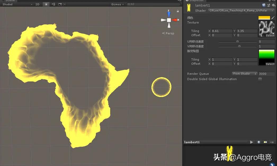The image size is (277, 166).
Task: Toggle scene audio speaker icon
Action: (53, 4)
